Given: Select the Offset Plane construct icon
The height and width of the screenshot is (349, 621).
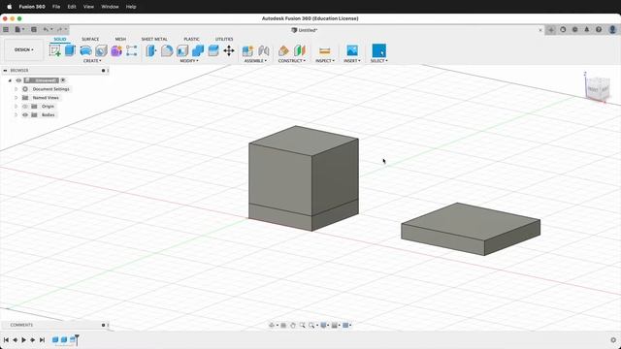Looking at the screenshot, I should click(283, 50).
